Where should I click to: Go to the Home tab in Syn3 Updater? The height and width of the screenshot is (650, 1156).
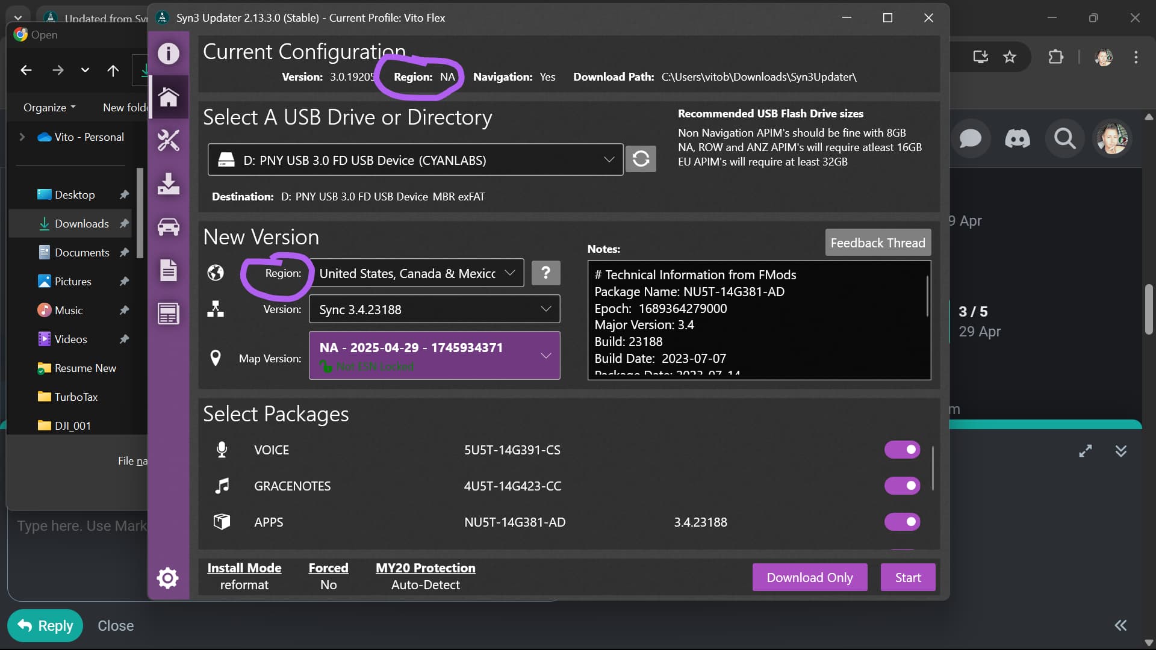pos(169,97)
